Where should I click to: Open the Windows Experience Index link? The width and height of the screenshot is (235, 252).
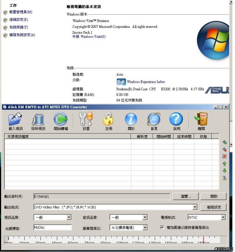pyautogui.click(x=146, y=82)
